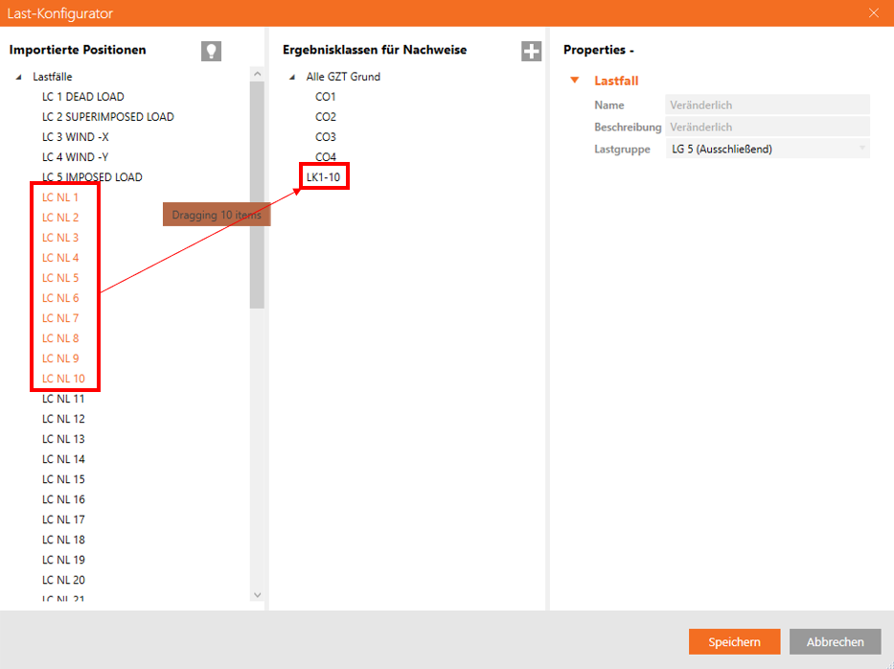Select load case LC NL 2
Viewport: 894px width, 669px height.
60,218
